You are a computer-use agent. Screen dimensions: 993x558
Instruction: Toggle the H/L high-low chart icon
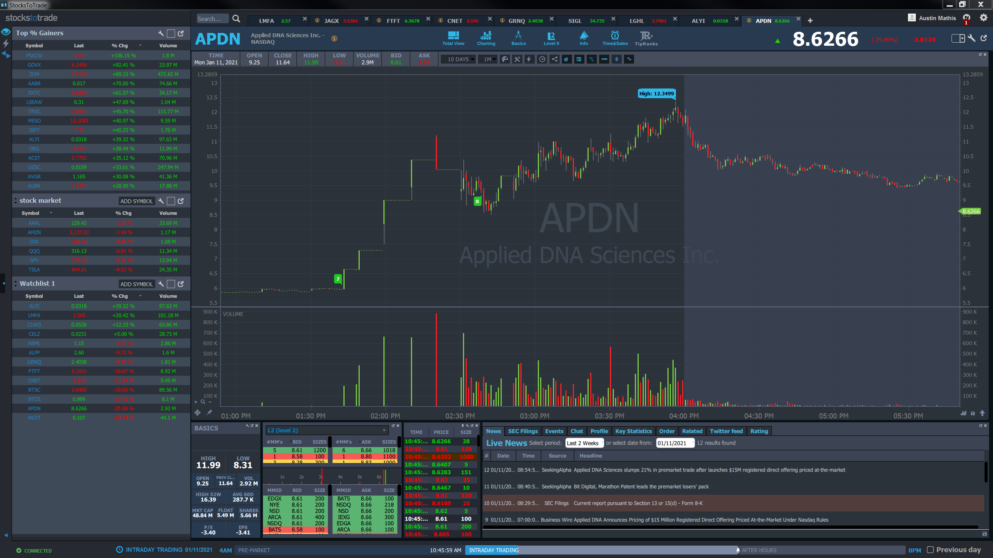click(x=591, y=59)
